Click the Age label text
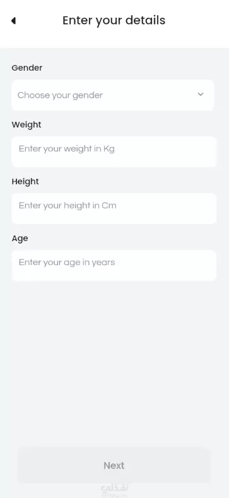Screen dimensions: 229x498 click(x=20, y=239)
